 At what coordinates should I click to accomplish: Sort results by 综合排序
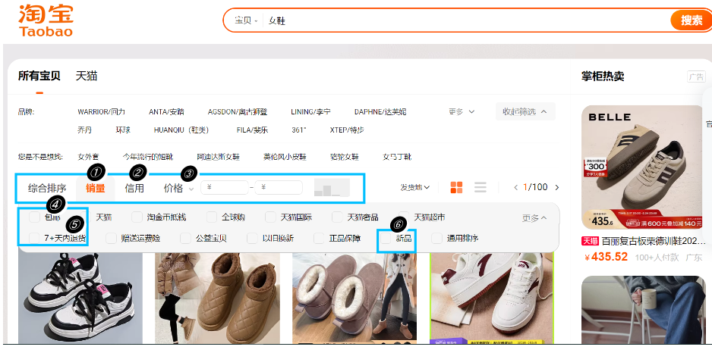[47, 188]
